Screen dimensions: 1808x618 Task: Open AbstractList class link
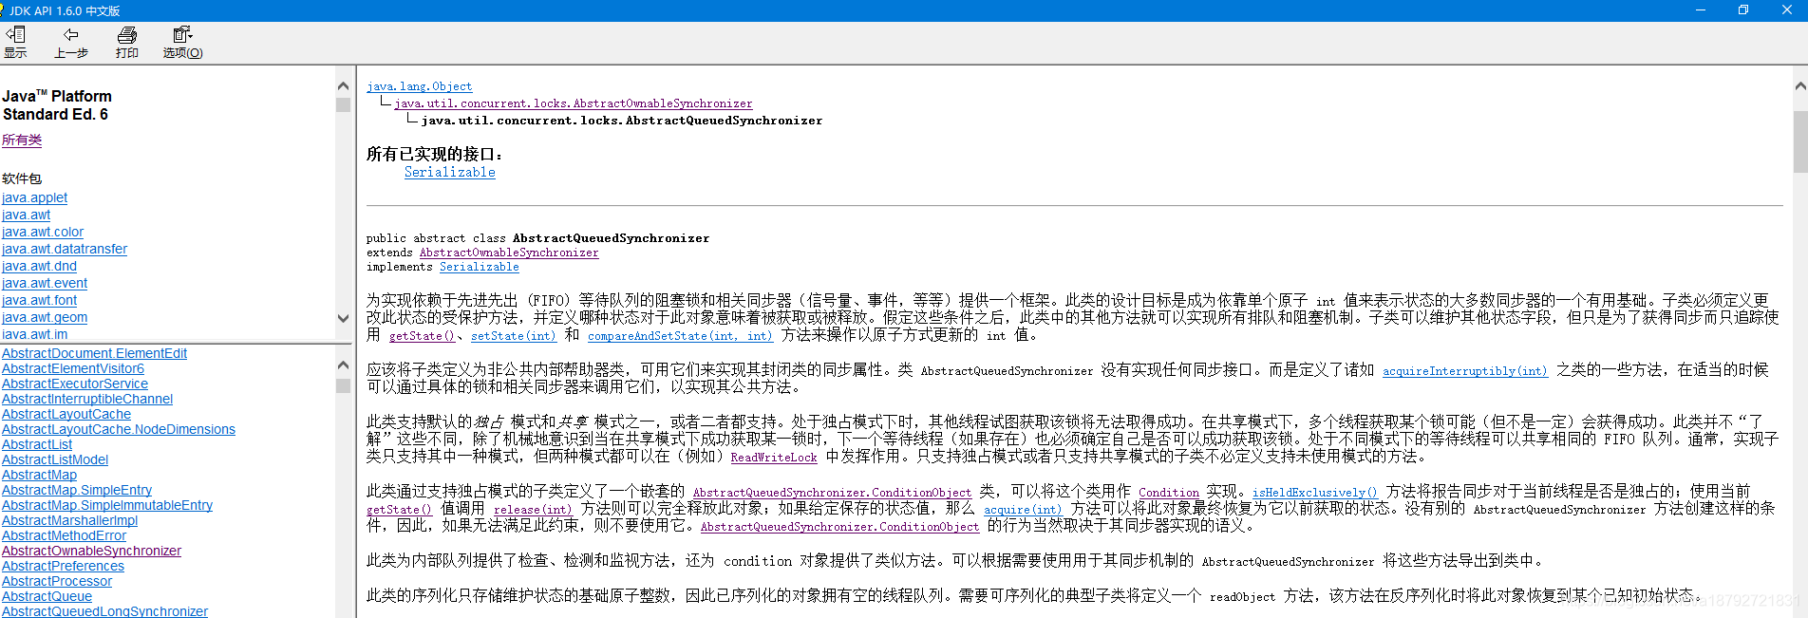tap(37, 444)
